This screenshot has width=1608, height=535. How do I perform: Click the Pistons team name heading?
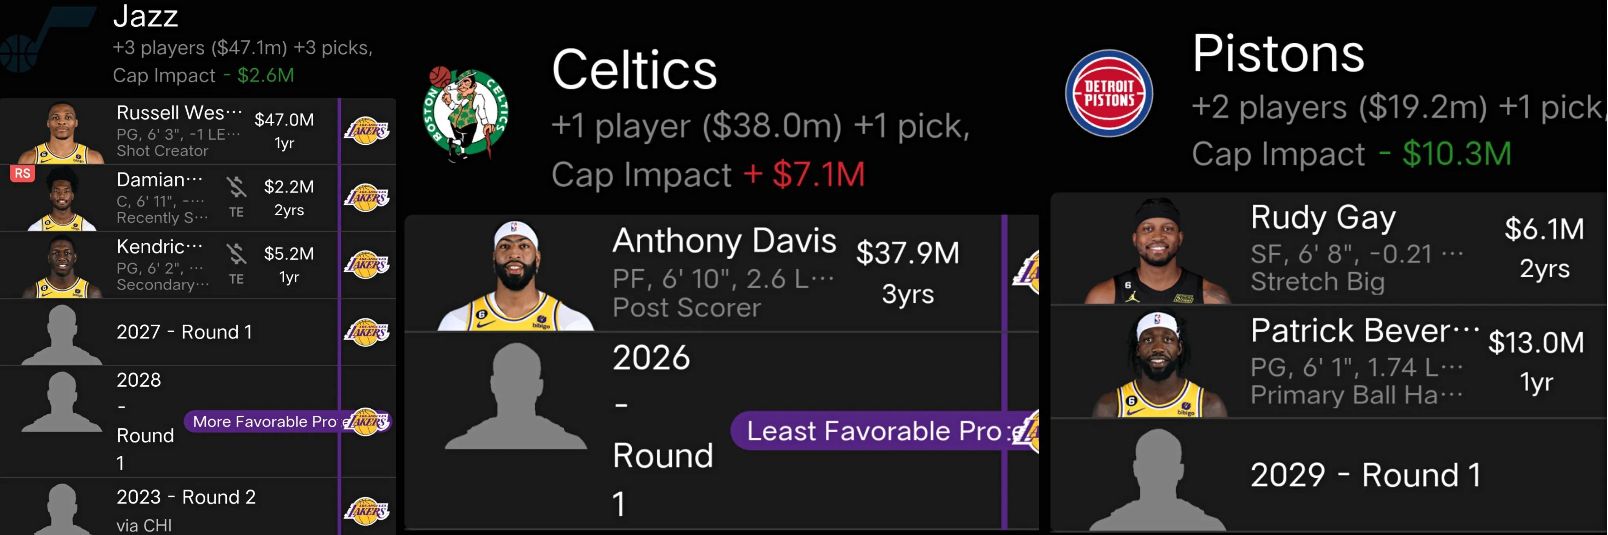coord(1278,54)
